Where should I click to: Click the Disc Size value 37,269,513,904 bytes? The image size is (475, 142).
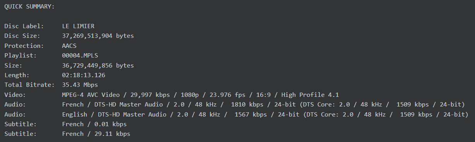click(x=98, y=36)
